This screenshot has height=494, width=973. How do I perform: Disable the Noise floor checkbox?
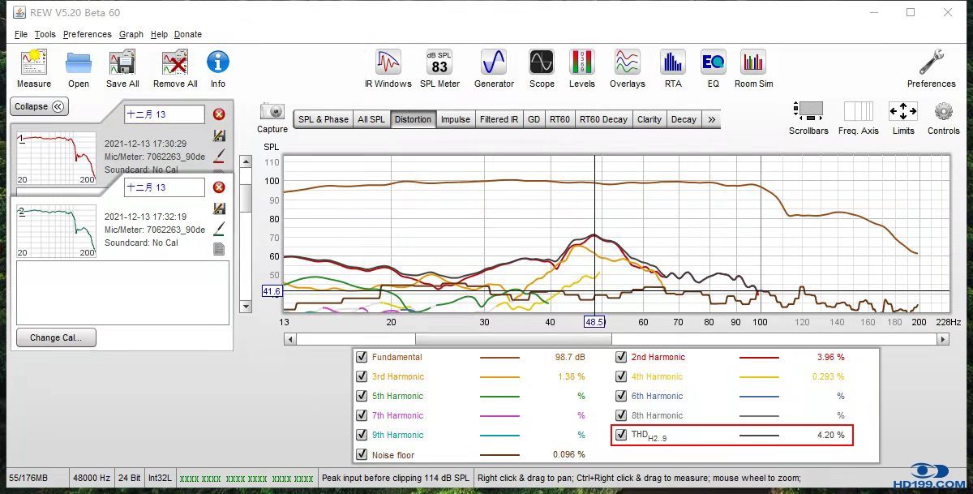click(x=362, y=454)
